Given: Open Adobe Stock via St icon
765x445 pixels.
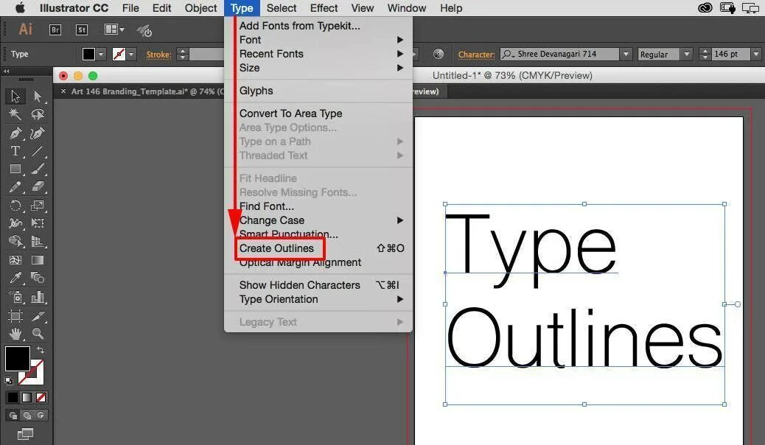Looking at the screenshot, I should click(82, 29).
